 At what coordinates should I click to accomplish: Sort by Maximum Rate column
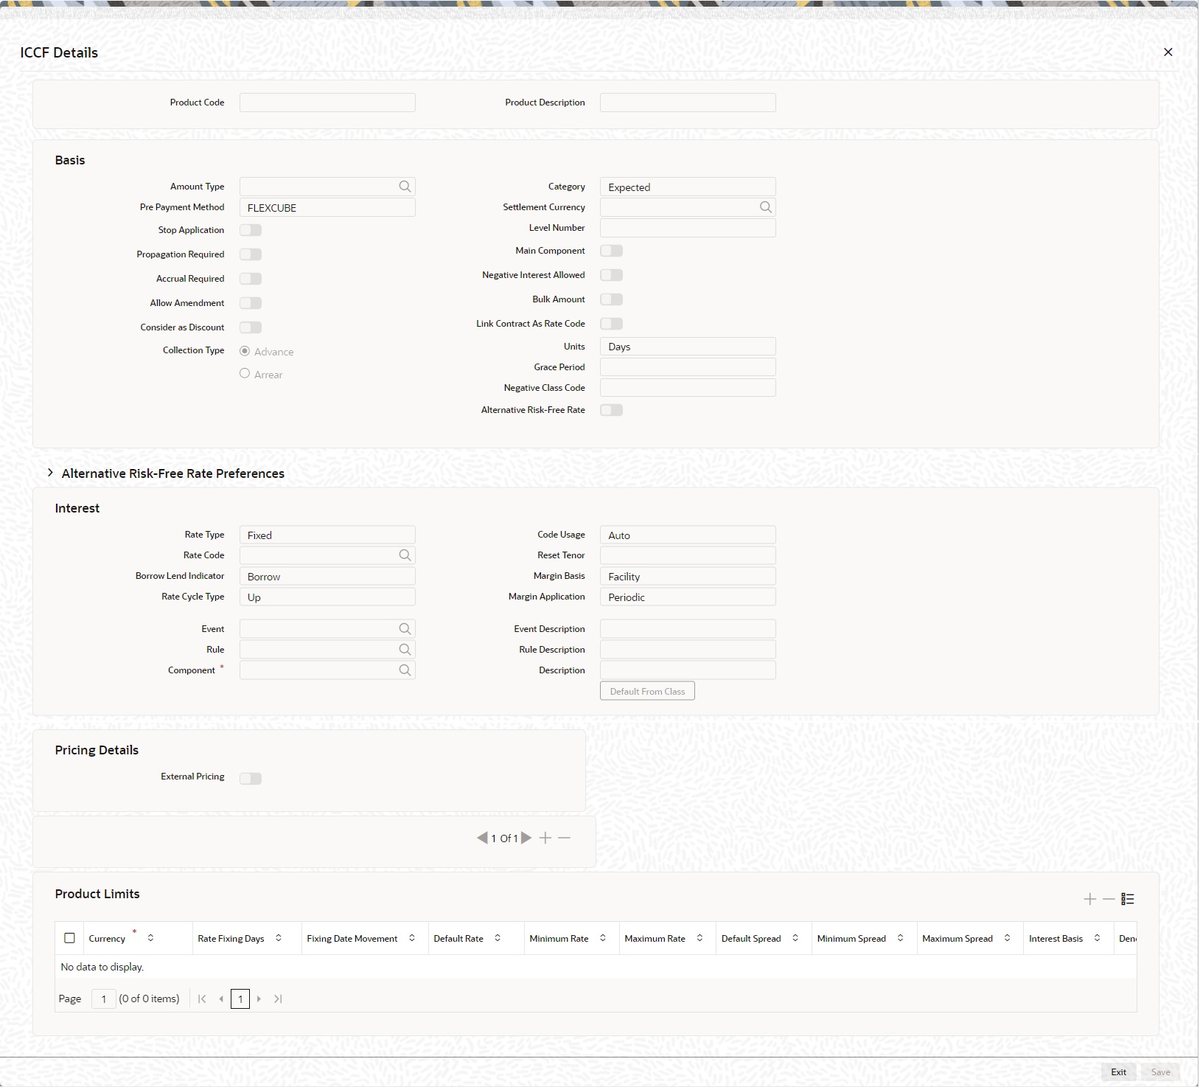coord(700,938)
